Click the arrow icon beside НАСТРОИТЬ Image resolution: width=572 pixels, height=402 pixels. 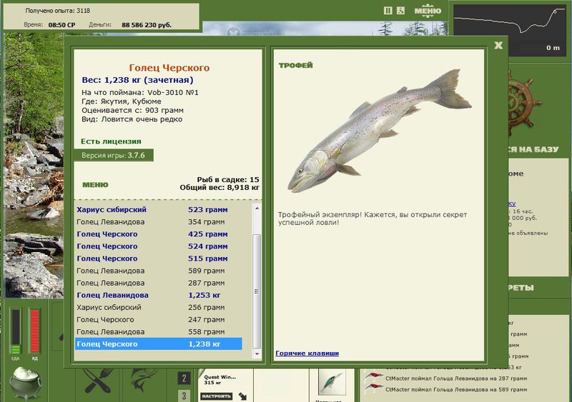242,396
